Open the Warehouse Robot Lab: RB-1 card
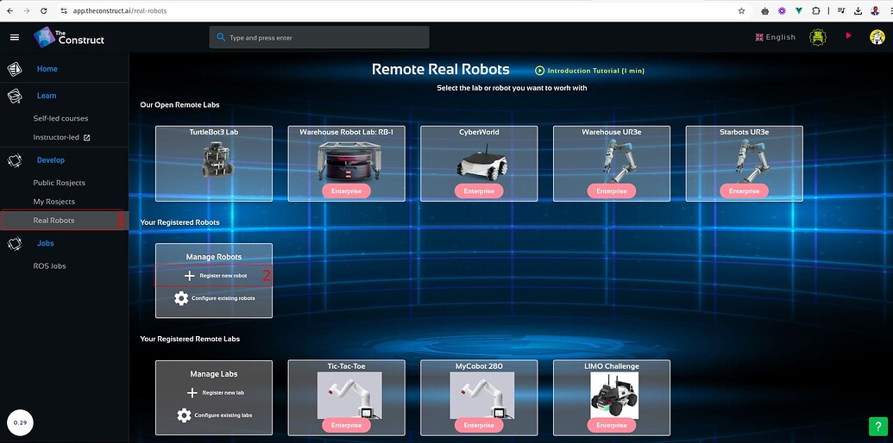Screen dimensions: 893x443 point(346,164)
